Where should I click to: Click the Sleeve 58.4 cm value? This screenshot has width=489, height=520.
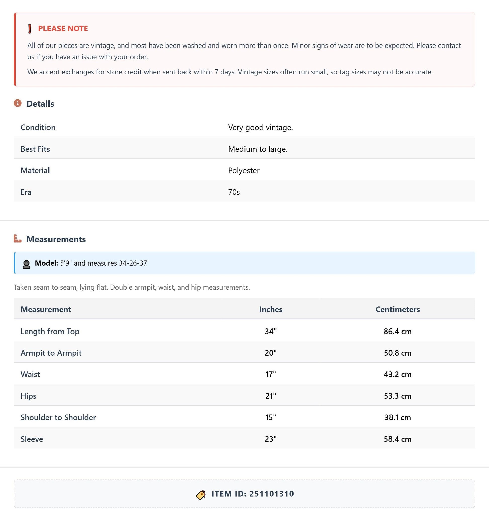point(398,439)
